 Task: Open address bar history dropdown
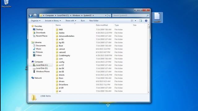[x=106, y=15]
